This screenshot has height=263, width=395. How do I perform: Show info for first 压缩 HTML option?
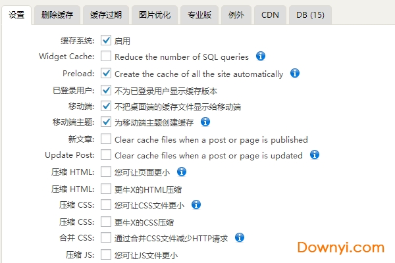coord(182,172)
